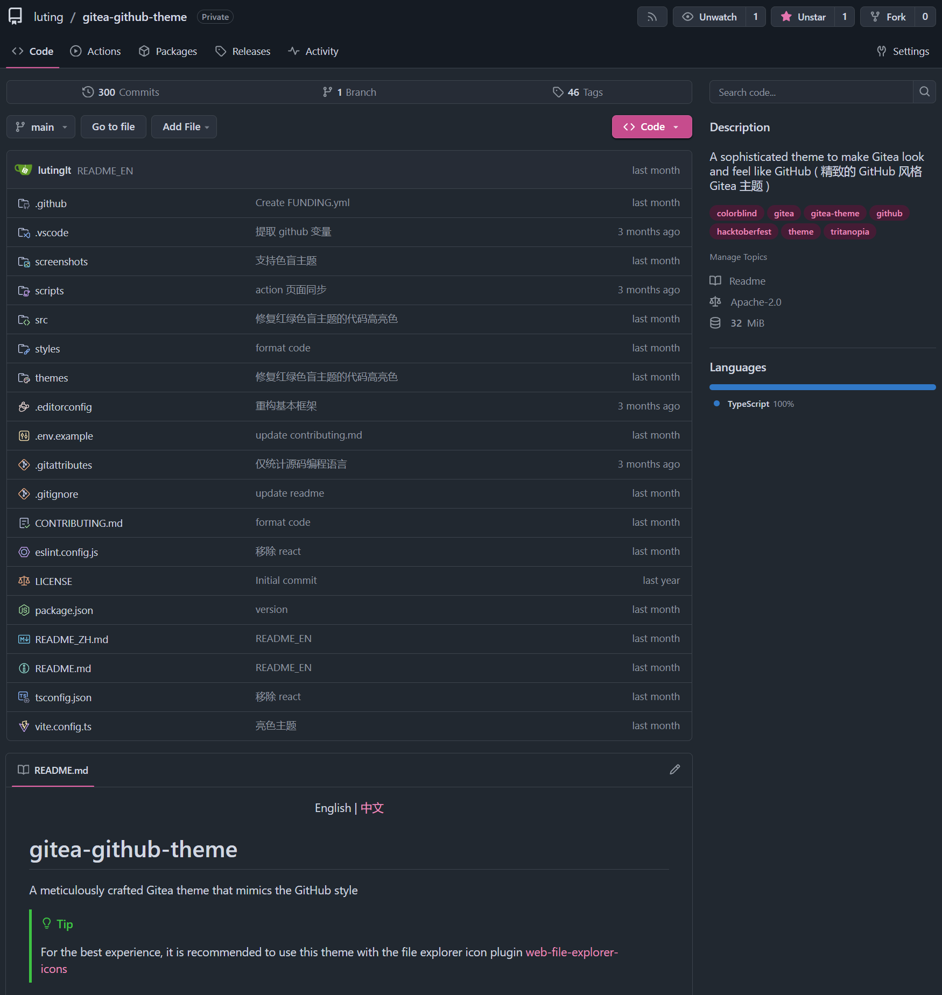This screenshot has height=995, width=942.
Task: Click the search magnifier icon button
Action: [924, 92]
